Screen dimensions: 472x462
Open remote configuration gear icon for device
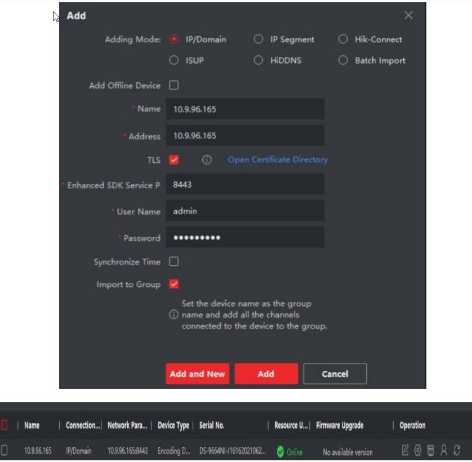click(x=418, y=451)
